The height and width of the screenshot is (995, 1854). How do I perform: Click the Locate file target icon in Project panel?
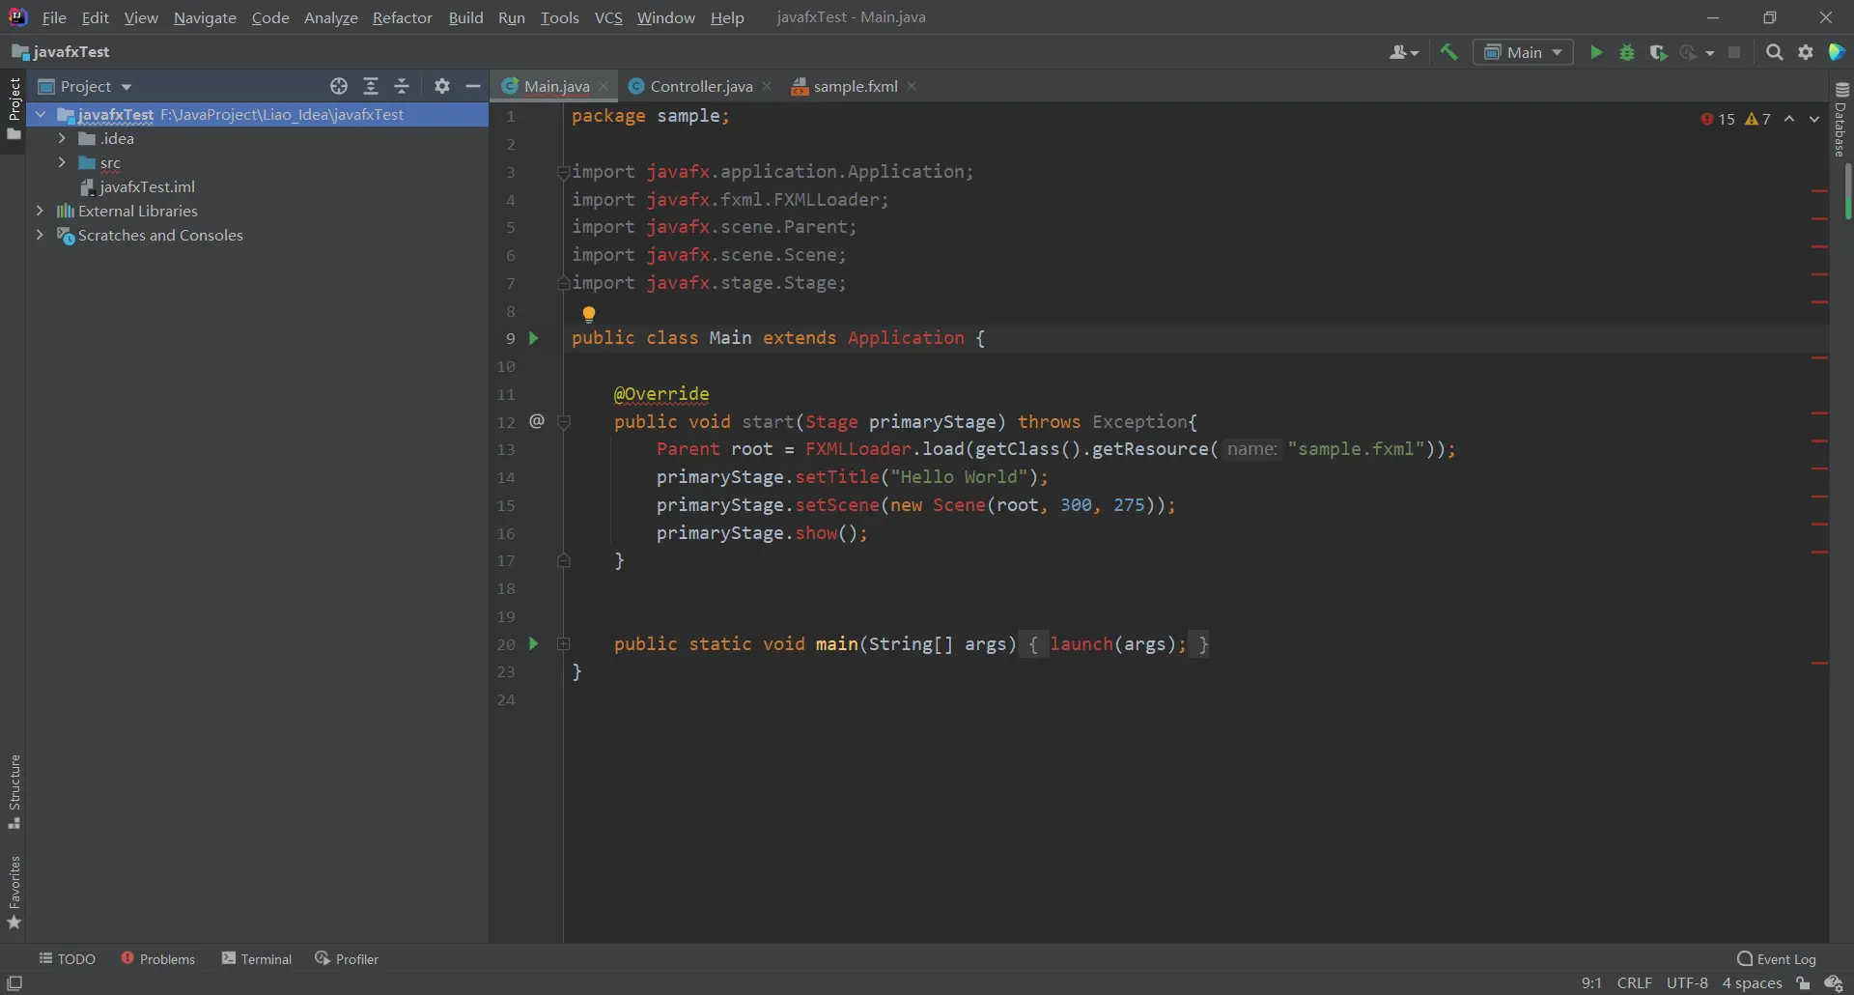pos(339,86)
